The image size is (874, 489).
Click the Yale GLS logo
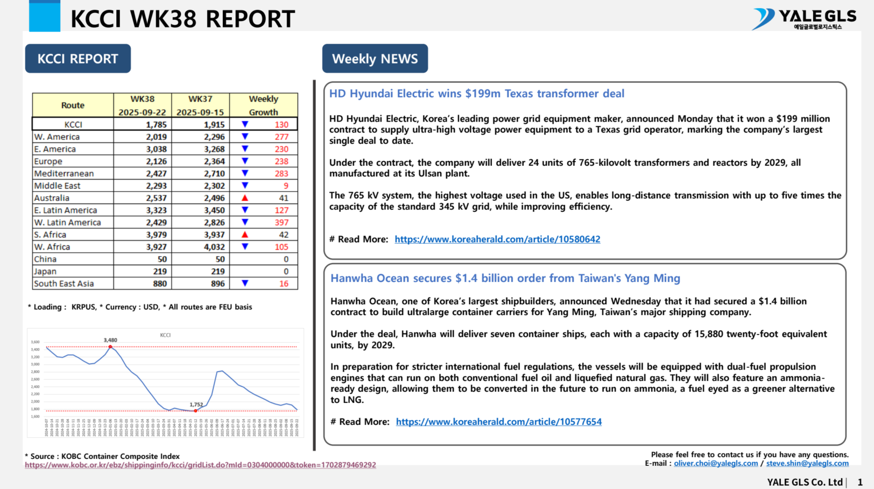click(x=804, y=19)
